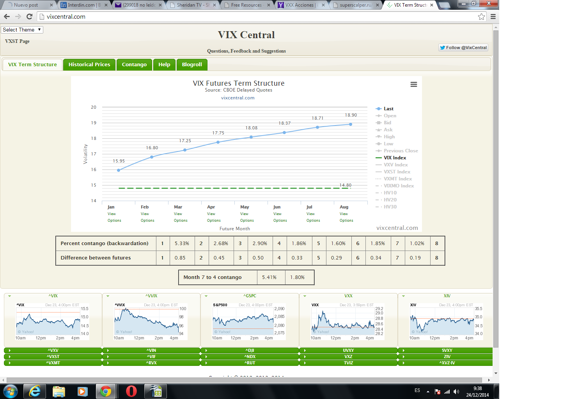The image size is (585, 399).
Task: Switch to the Free Resources browser tab
Action: click(246, 5)
